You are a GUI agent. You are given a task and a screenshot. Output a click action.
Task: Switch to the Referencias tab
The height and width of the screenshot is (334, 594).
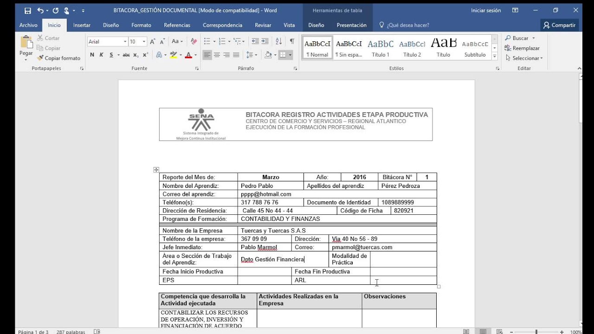[177, 25]
